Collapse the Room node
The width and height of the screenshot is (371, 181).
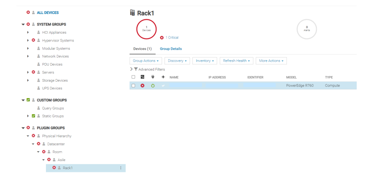click(x=39, y=152)
